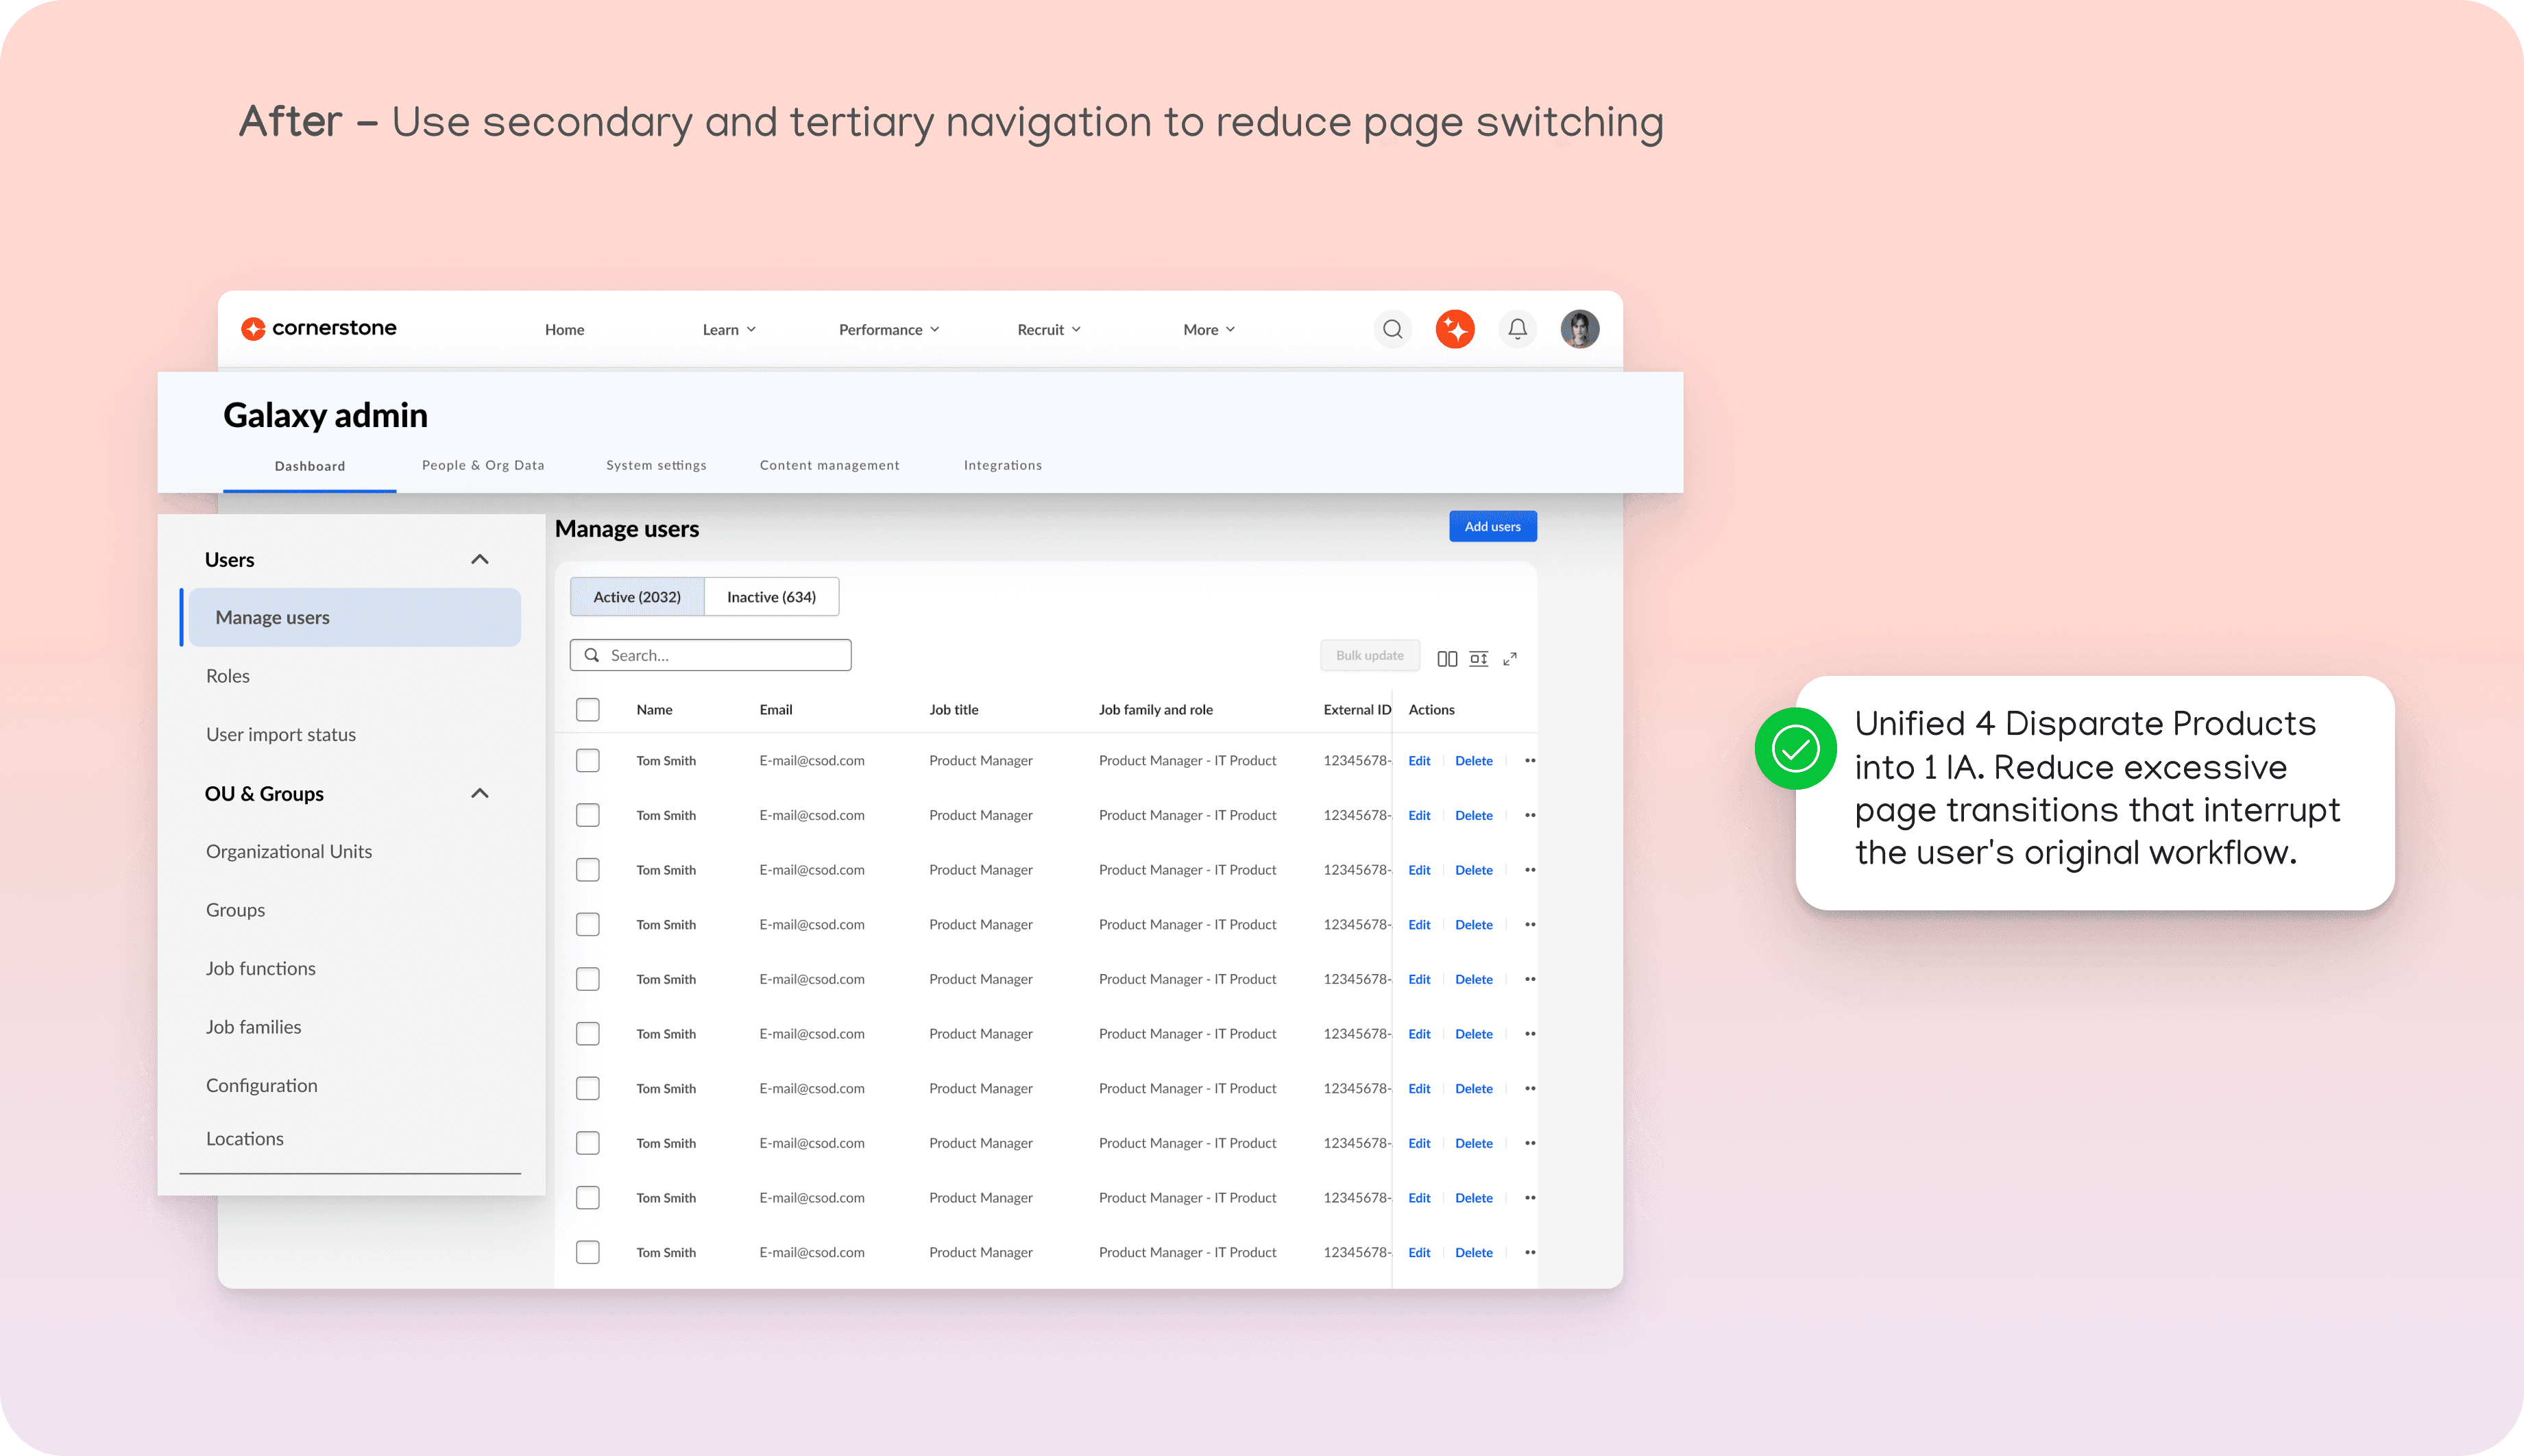Check the first Tom Smith row checkbox
The height and width of the screenshot is (1456, 2524).
(588, 761)
